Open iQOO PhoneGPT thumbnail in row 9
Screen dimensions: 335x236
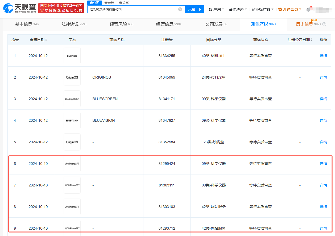72,228
